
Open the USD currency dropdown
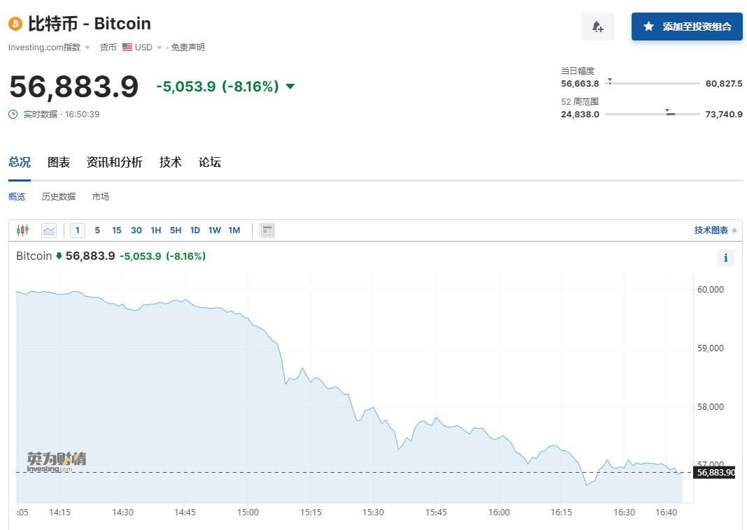point(159,47)
